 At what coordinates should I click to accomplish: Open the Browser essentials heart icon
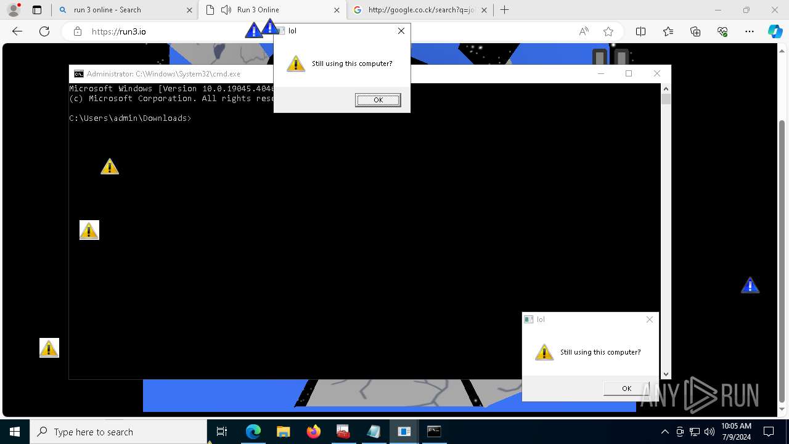[722, 31]
